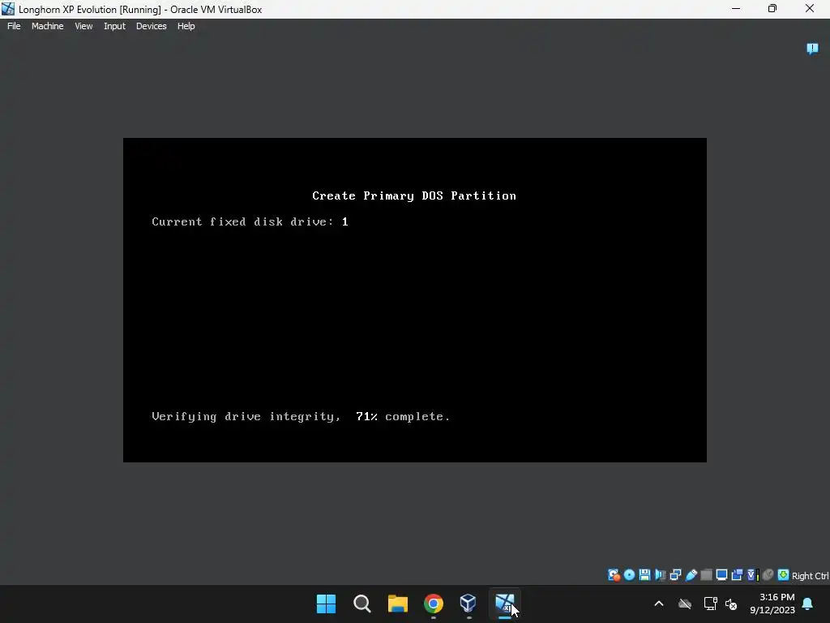Click the floppy disk indicator icon

644,575
